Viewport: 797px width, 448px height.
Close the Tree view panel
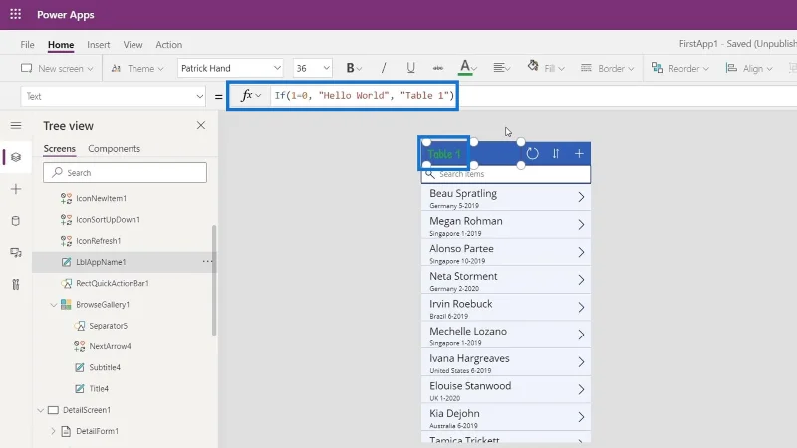[201, 126]
